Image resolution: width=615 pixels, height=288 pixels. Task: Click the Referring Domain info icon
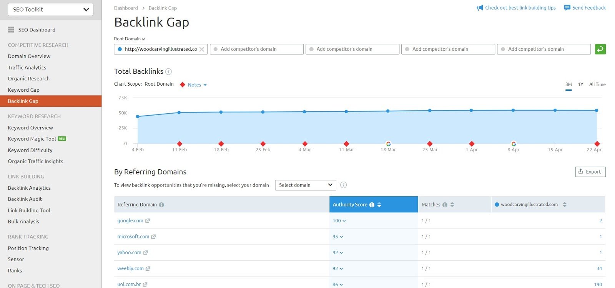tap(161, 205)
